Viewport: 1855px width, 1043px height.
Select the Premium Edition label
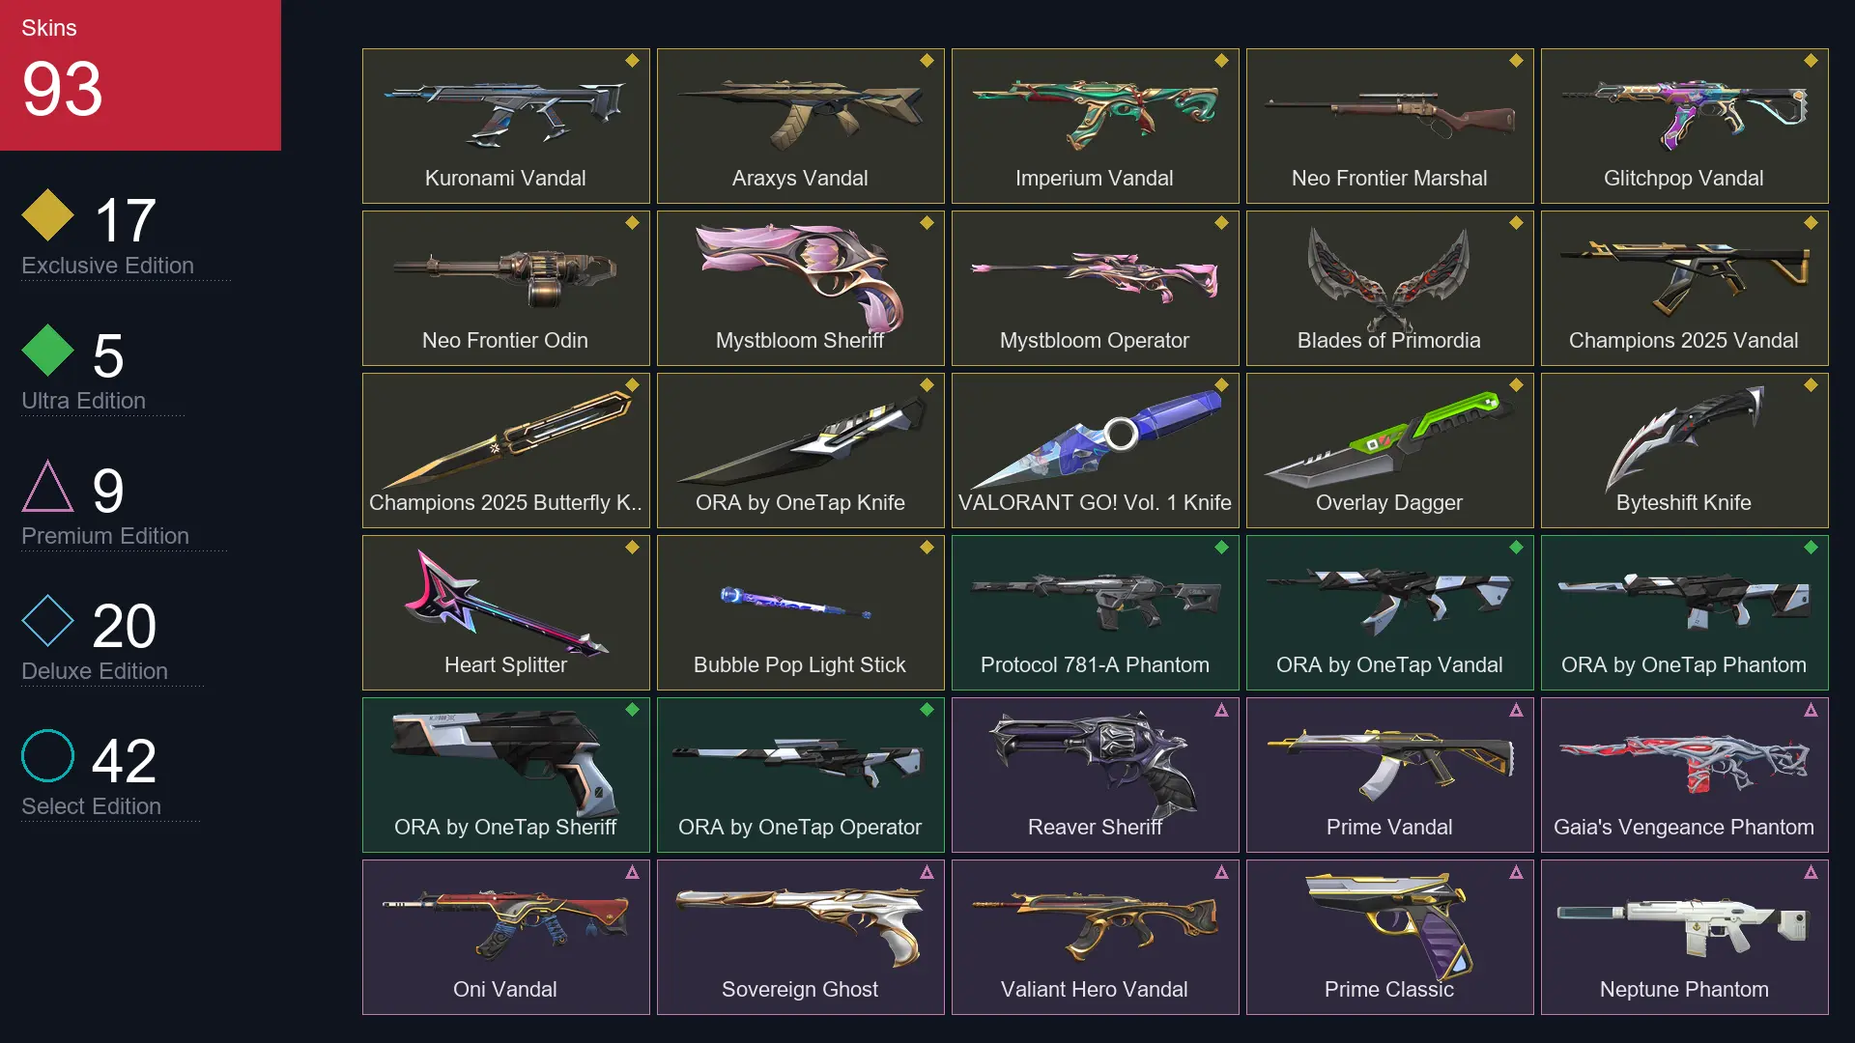[x=105, y=536]
